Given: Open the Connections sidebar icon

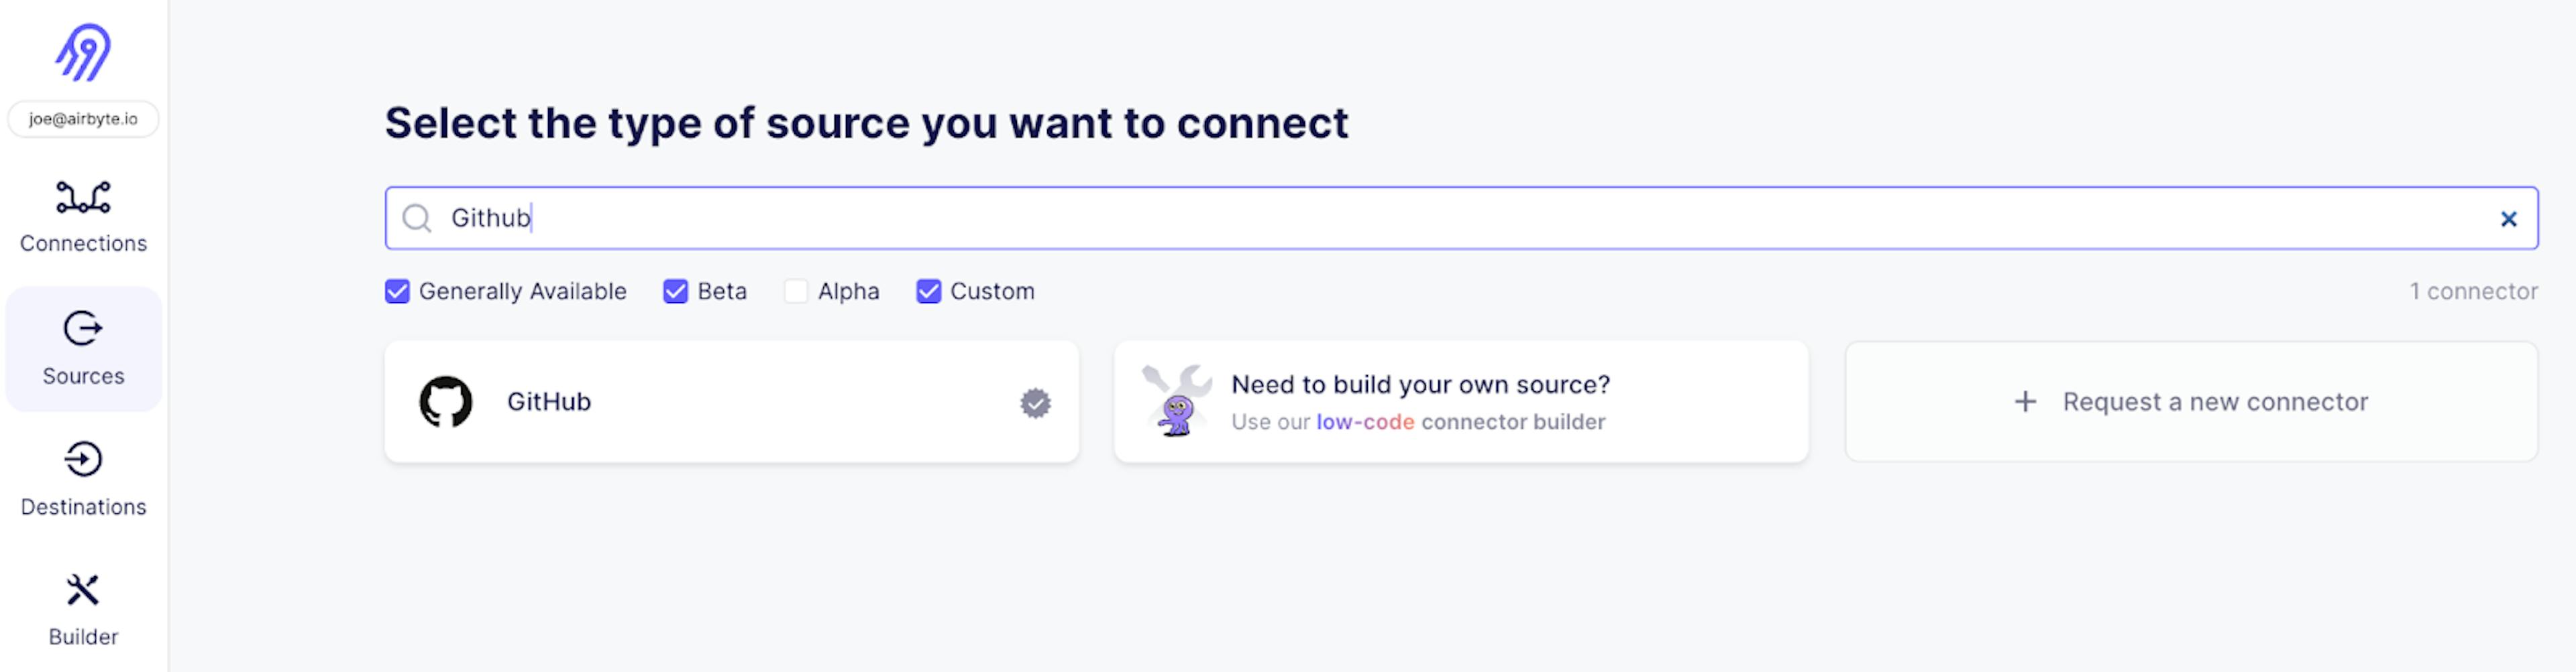Looking at the screenshot, I should click(x=83, y=197).
